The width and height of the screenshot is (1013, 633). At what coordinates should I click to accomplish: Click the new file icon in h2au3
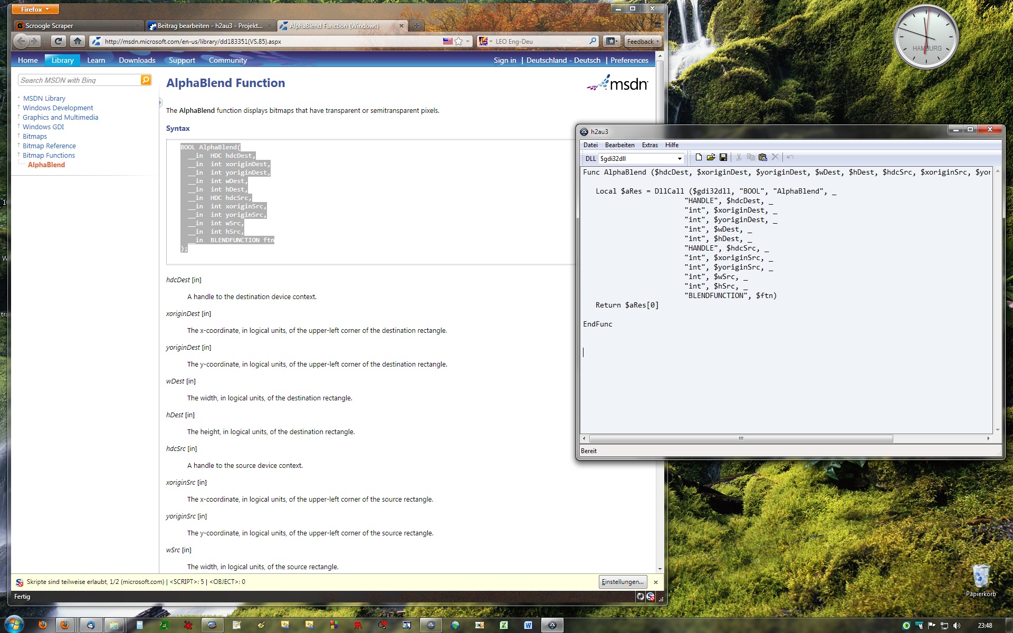pyautogui.click(x=699, y=157)
